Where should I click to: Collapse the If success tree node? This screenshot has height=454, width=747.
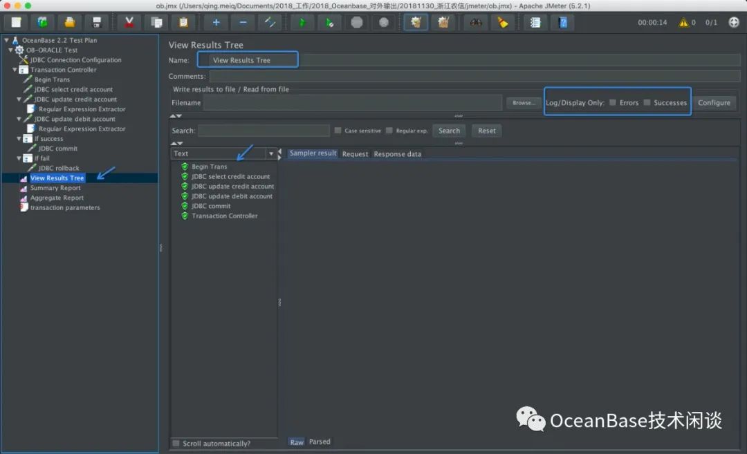click(x=19, y=139)
